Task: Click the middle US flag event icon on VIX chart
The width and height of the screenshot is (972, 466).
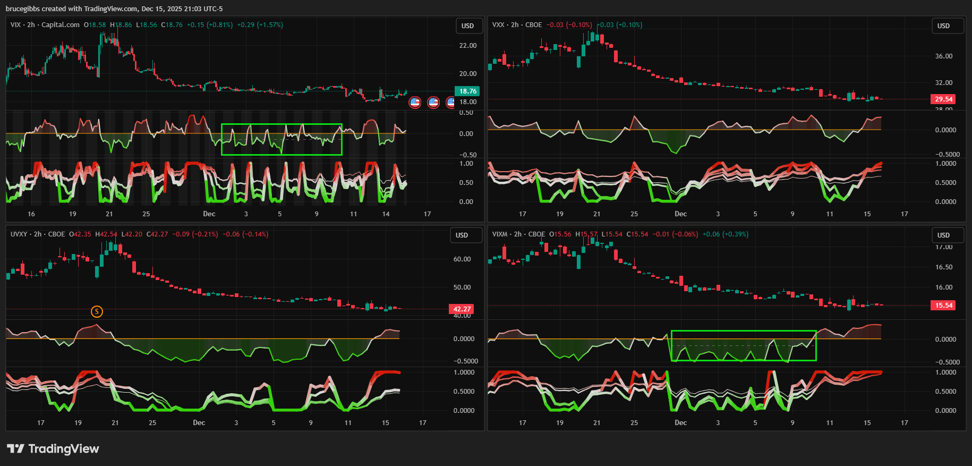Action: 433,102
